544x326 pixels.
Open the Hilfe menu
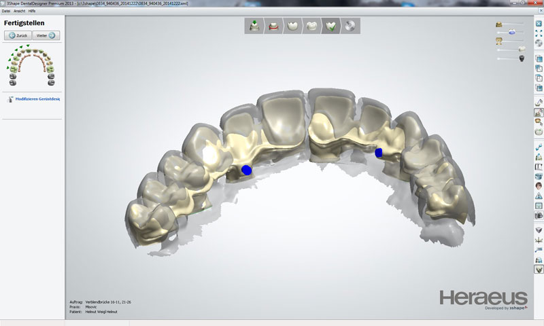coord(31,12)
